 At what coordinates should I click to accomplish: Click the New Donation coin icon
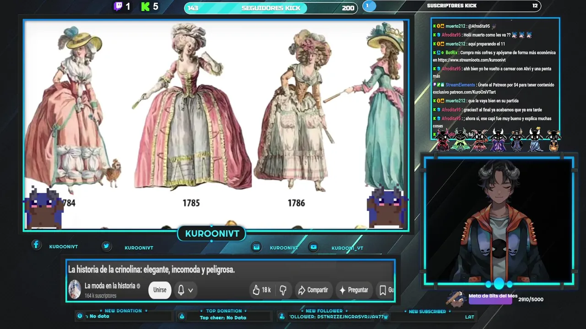click(x=80, y=316)
